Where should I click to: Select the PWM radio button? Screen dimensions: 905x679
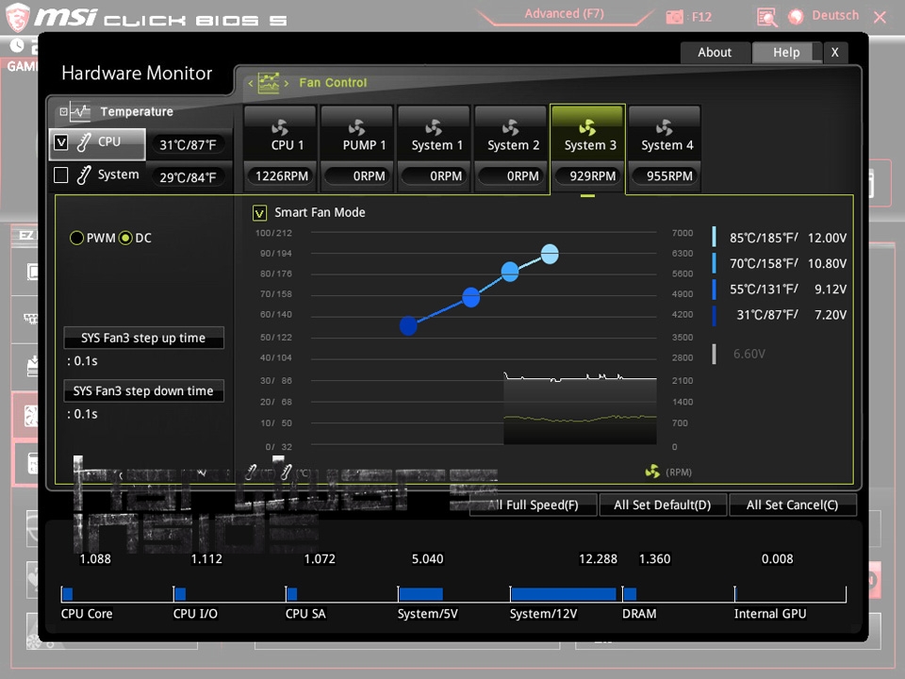pyautogui.click(x=76, y=238)
